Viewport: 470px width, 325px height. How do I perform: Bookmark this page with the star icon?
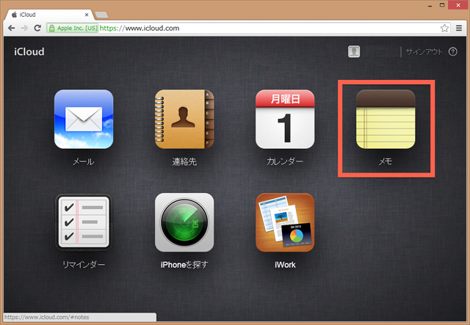(444, 28)
